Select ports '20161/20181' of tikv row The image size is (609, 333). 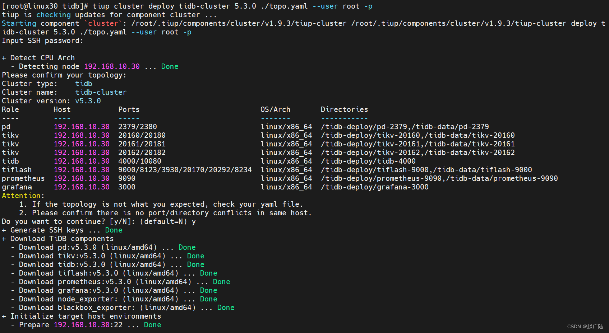(x=142, y=144)
